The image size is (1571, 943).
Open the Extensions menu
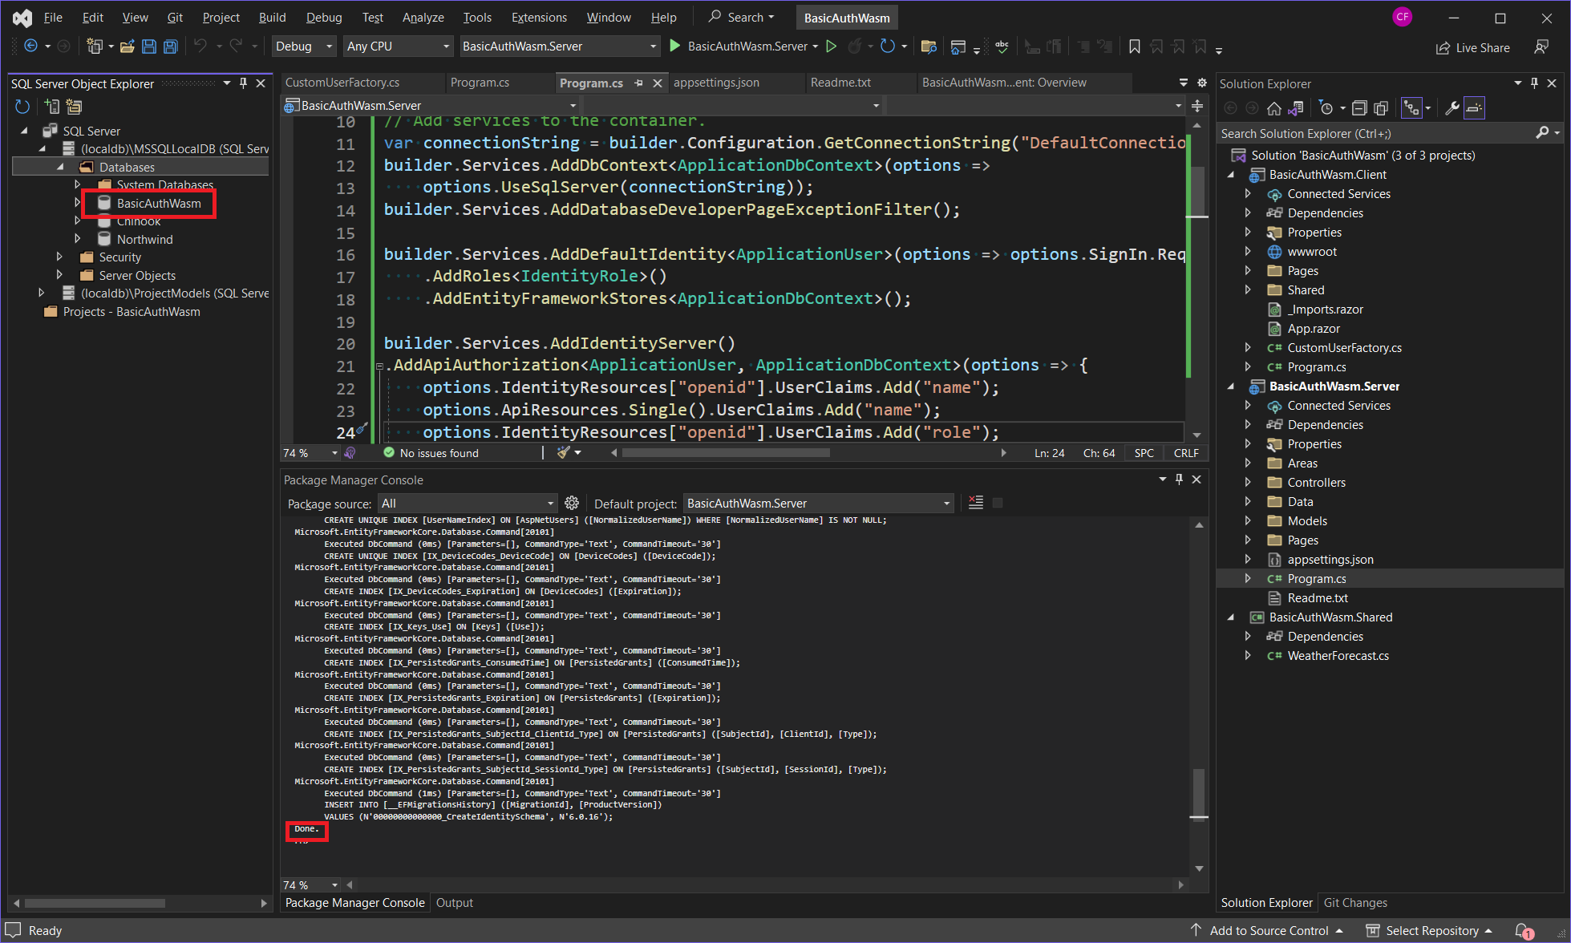coord(539,17)
